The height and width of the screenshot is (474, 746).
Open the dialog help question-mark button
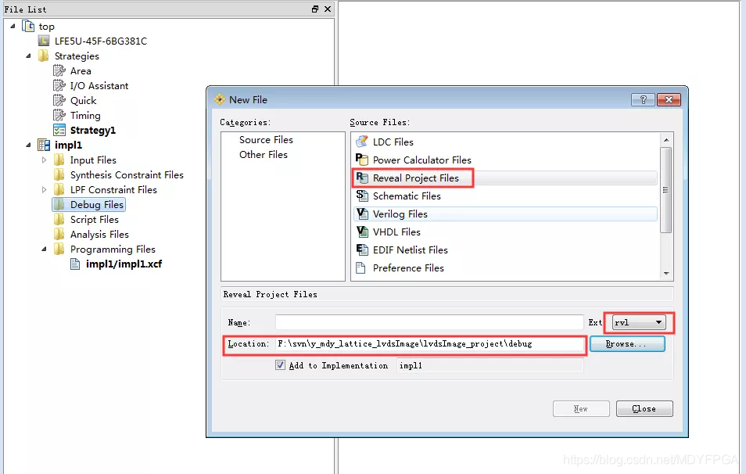point(644,99)
